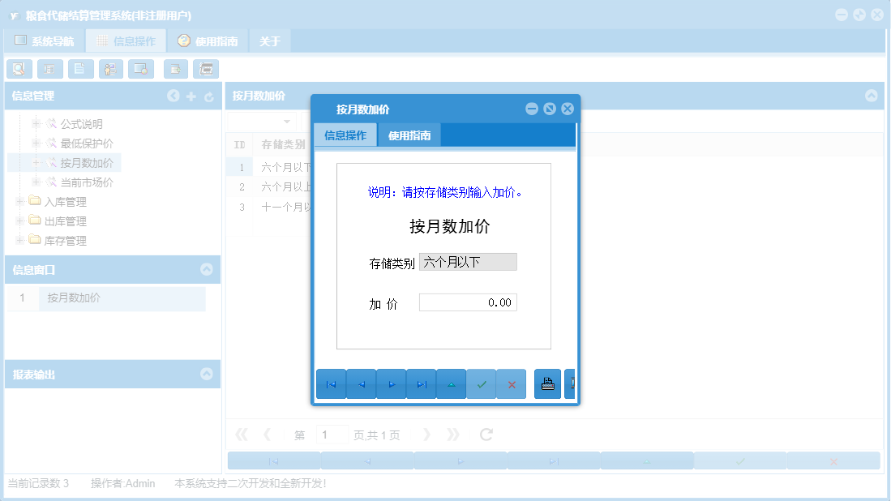Click the print icon inside the 按月数加价 dialog
Viewport: 891px width, 501px height.
[547, 383]
